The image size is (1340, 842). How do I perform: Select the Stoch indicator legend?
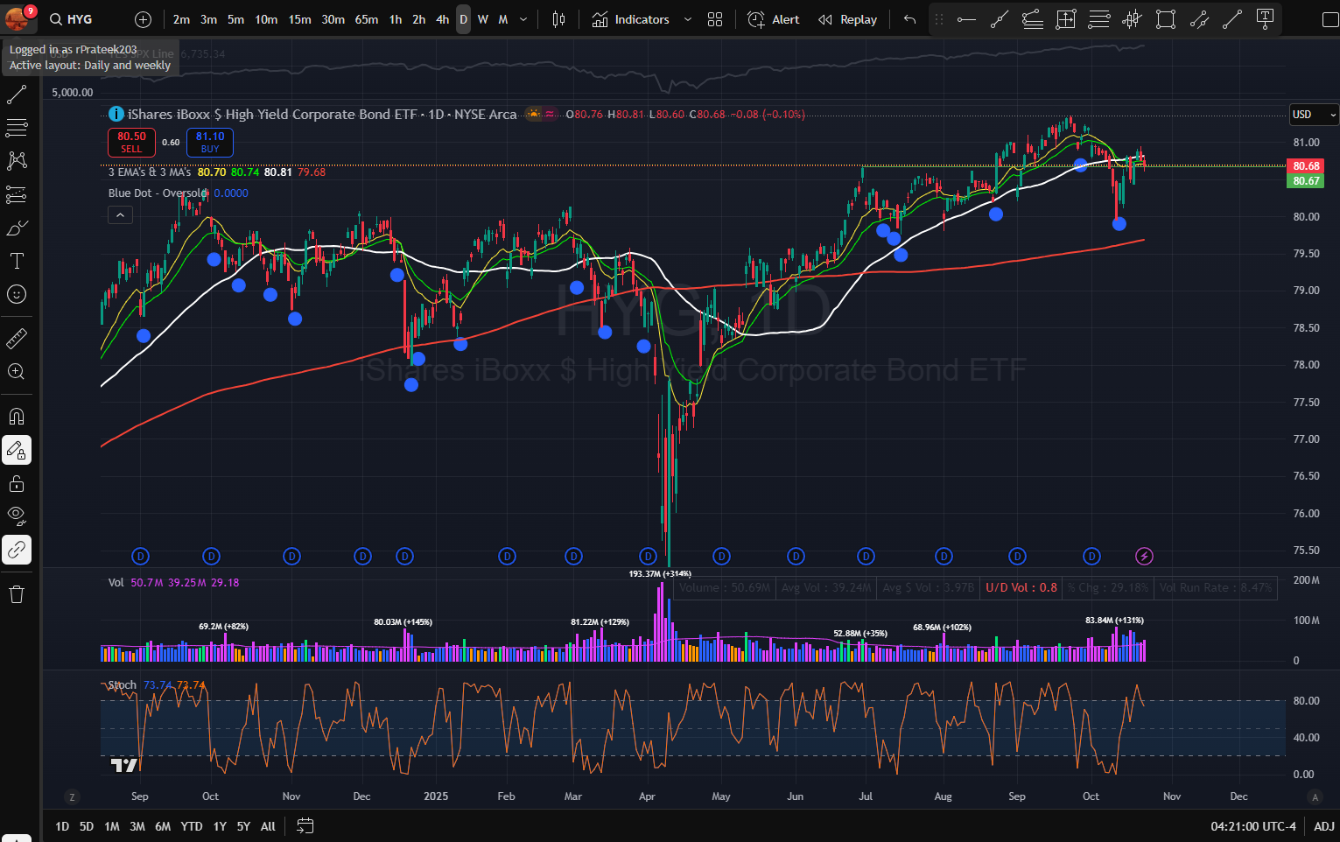[x=123, y=685]
